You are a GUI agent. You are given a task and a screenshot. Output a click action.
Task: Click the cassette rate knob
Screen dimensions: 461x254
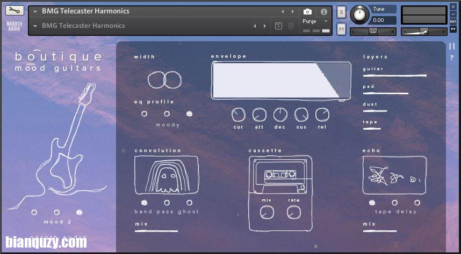point(294,212)
